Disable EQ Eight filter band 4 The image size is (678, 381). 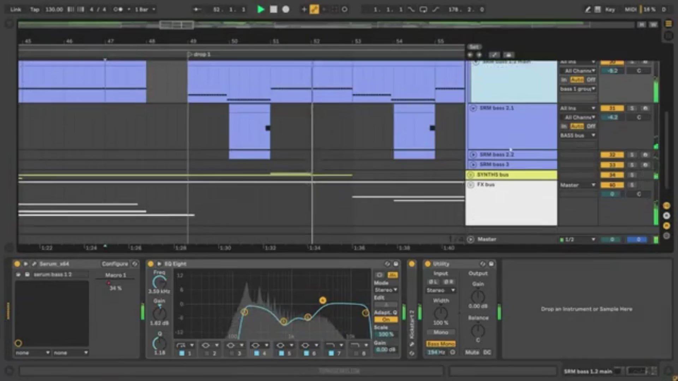tap(256, 353)
